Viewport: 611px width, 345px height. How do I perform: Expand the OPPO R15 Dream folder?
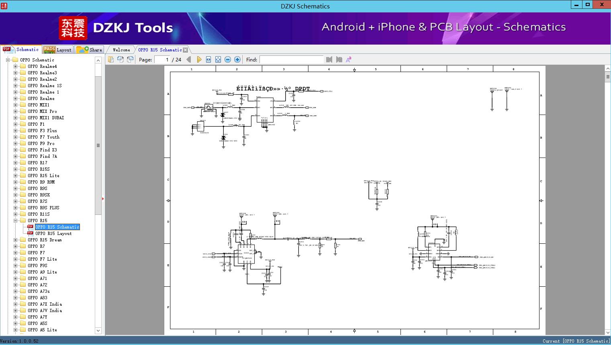[15, 240]
